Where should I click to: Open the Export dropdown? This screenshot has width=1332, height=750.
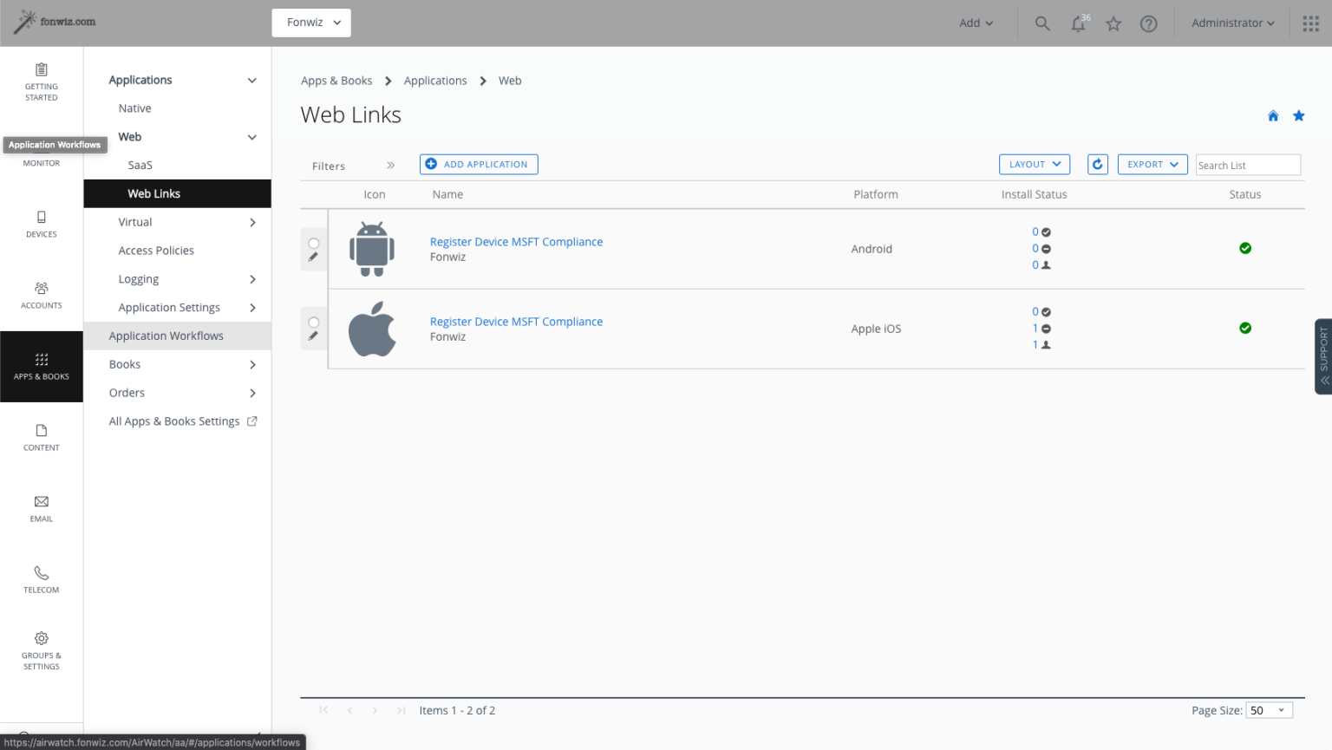(1152, 164)
